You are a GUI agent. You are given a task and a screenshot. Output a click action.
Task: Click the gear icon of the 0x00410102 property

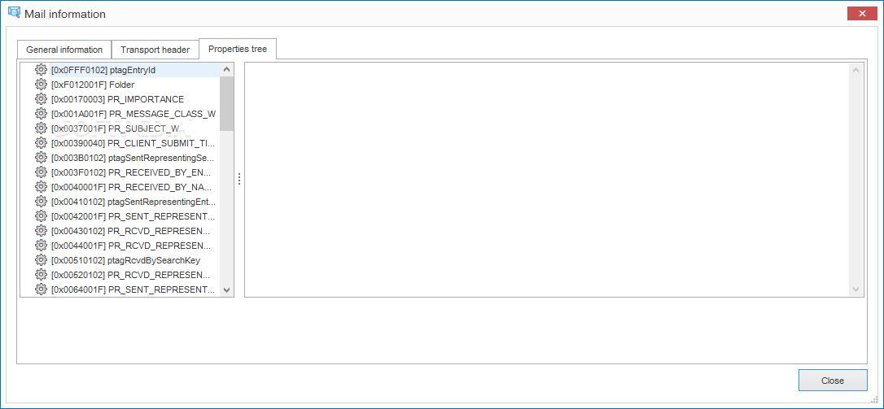41,202
